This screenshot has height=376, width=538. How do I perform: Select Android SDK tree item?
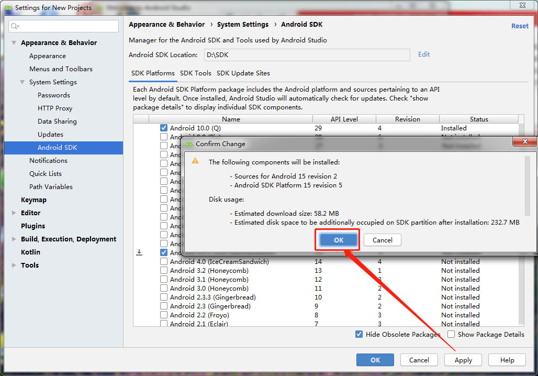pyautogui.click(x=63, y=148)
